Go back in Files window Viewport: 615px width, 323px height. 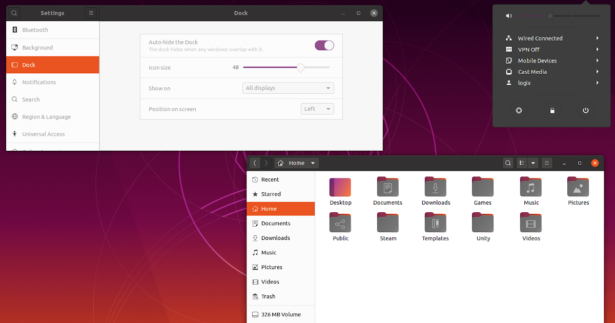pyautogui.click(x=255, y=163)
